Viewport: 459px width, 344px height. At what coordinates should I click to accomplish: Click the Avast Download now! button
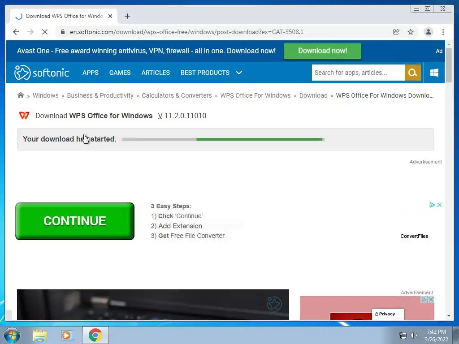click(x=322, y=51)
